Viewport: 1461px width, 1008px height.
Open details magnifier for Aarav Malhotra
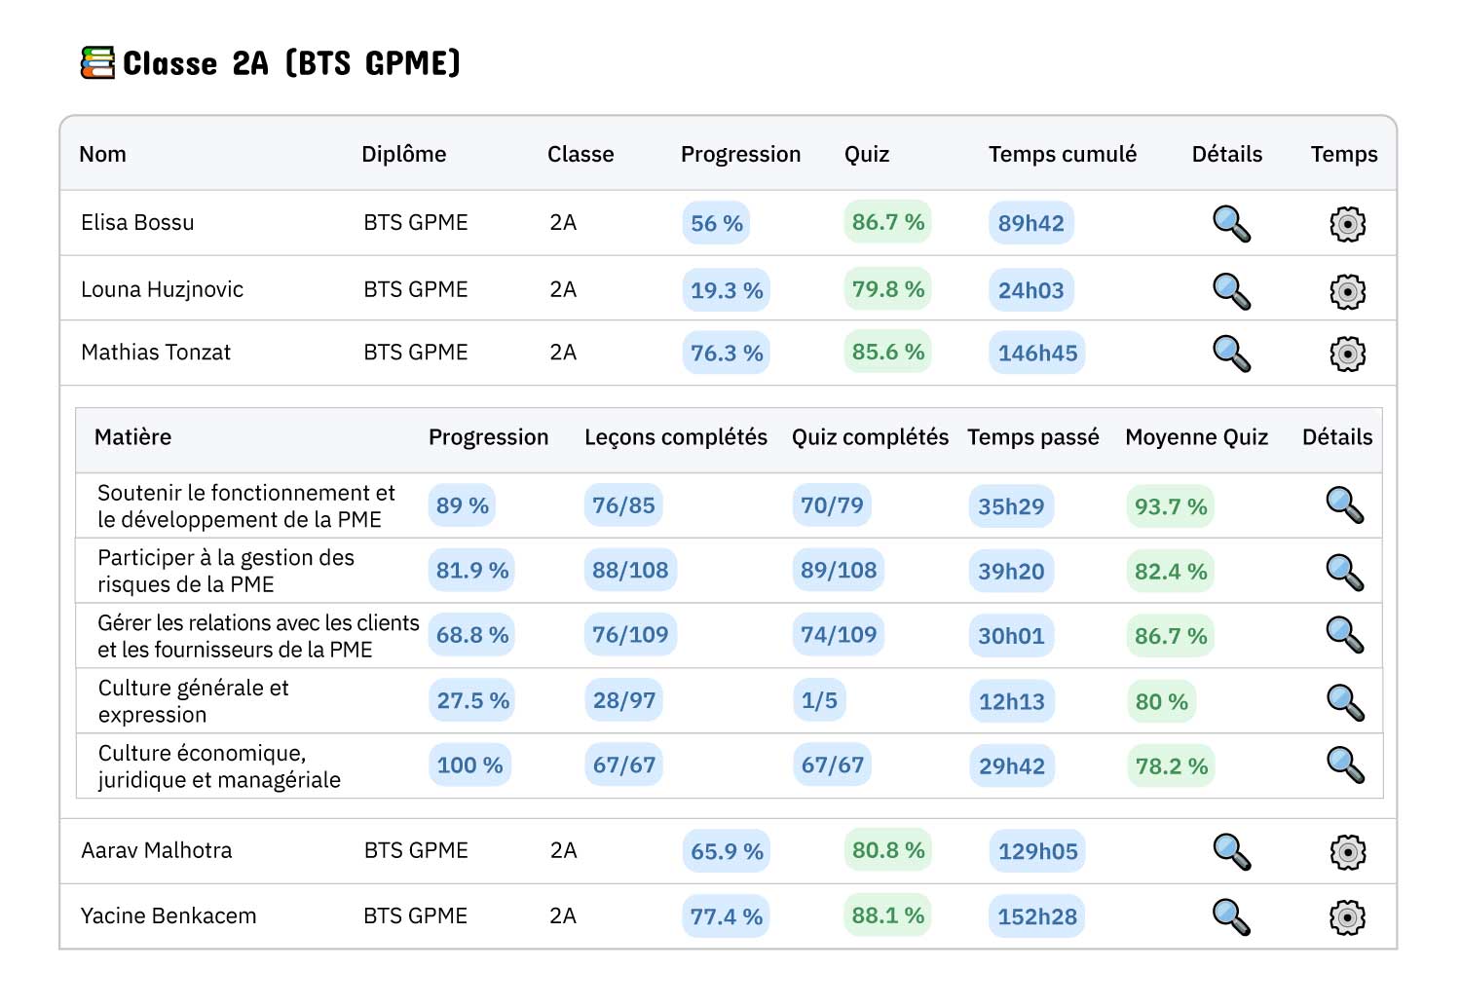(x=1231, y=851)
